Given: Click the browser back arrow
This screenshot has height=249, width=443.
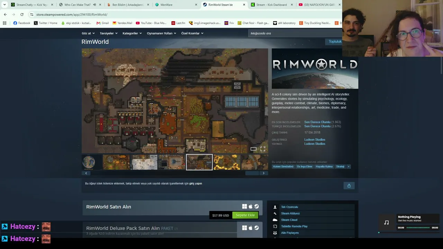Looking at the screenshot, I should pos(5,15).
